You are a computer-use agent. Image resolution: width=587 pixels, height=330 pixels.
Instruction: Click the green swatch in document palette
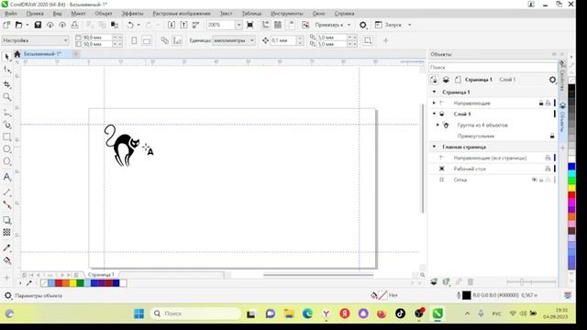pos(80,283)
